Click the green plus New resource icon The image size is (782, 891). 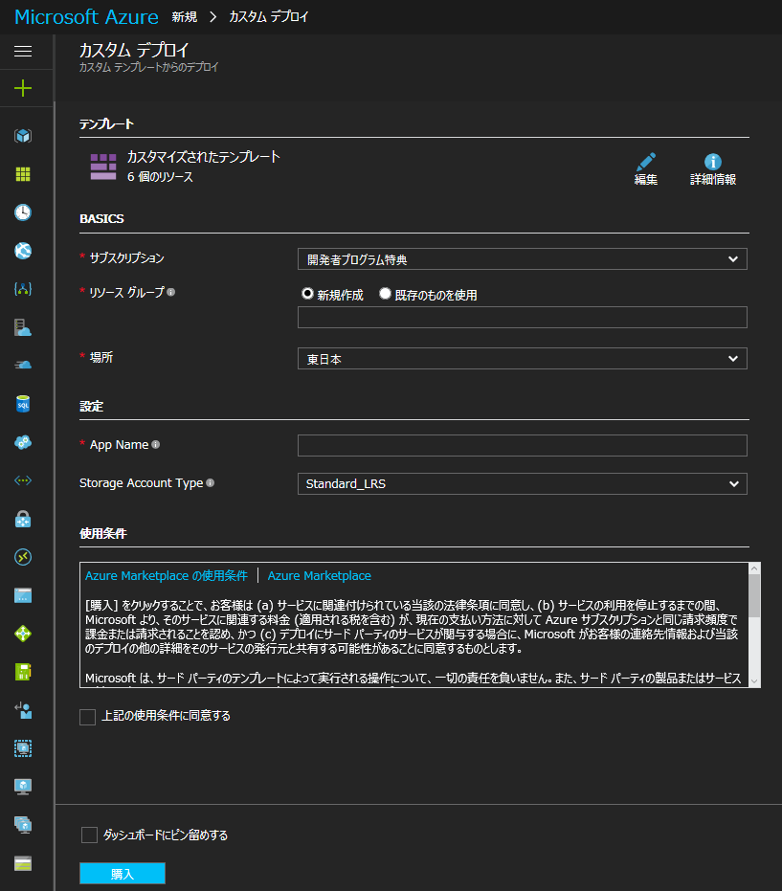click(x=23, y=88)
